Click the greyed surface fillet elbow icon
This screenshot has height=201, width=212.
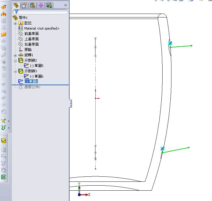coord(4,55)
